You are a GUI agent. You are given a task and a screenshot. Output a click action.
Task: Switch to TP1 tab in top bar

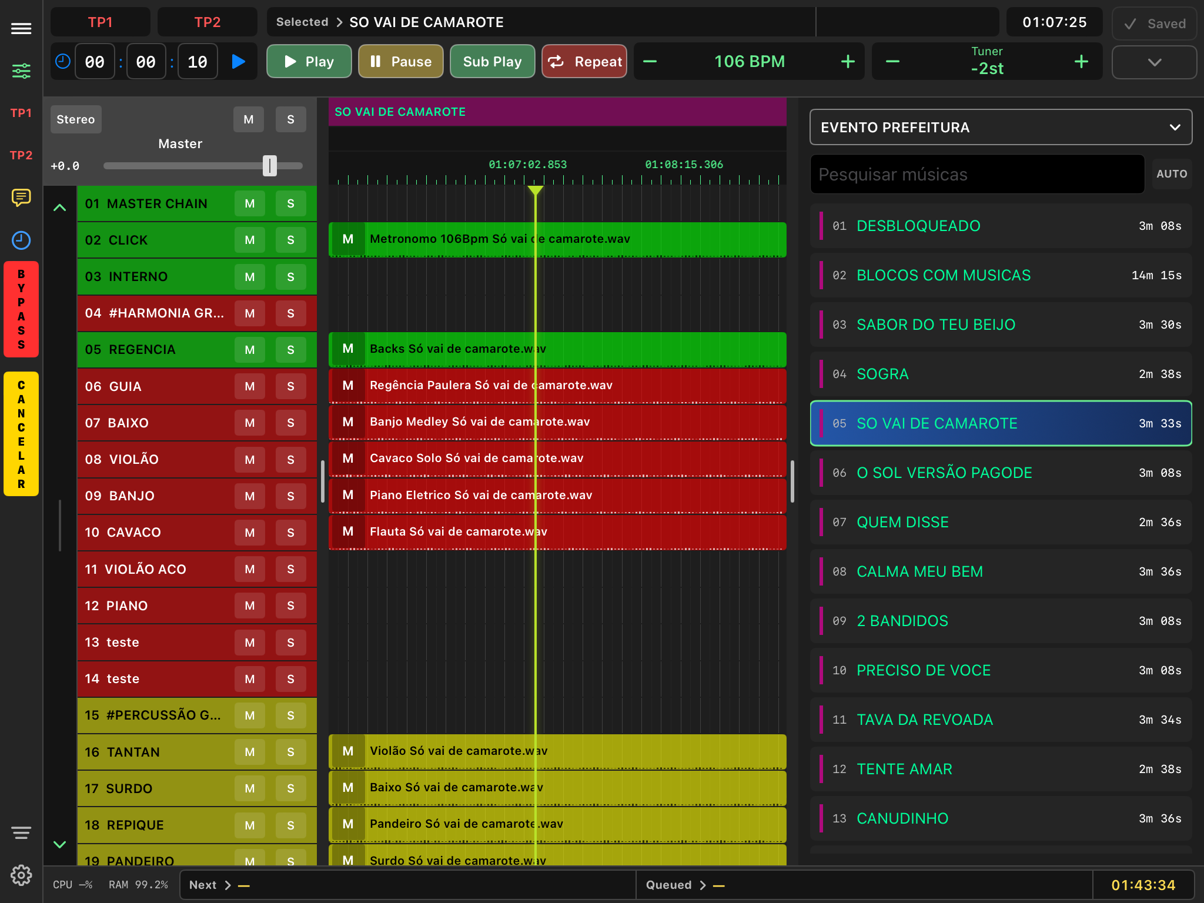101,22
